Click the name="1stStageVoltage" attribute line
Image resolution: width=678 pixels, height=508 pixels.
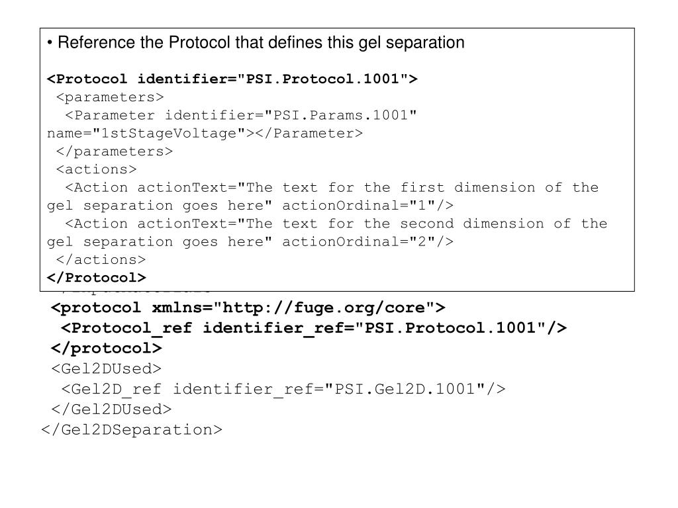[x=205, y=134]
